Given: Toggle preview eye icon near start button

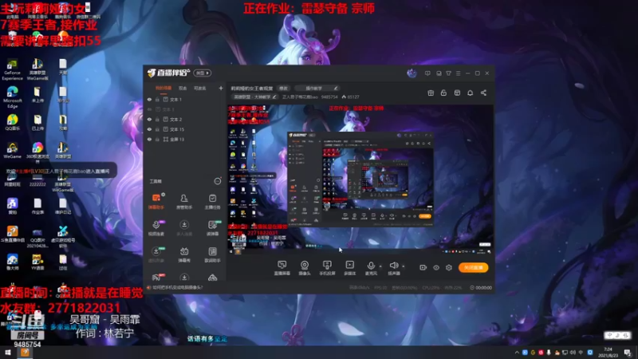Looking at the screenshot, I should (x=436, y=267).
